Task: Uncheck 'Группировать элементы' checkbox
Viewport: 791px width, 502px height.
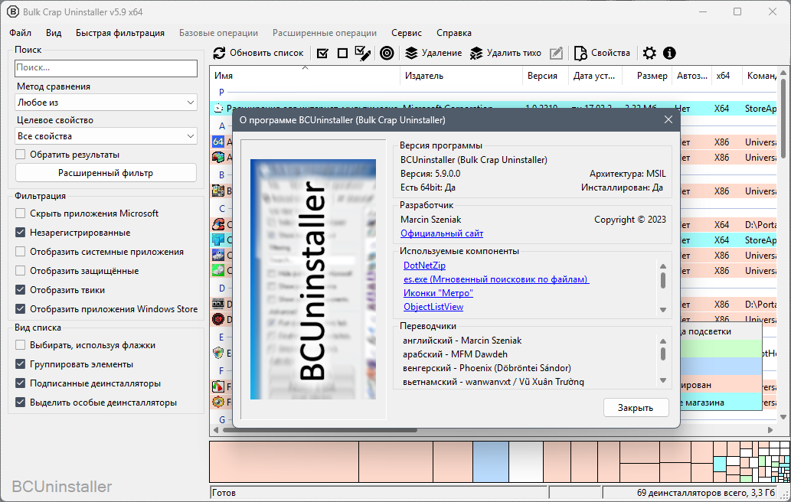Action: pyautogui.click(x=20, y=364)
